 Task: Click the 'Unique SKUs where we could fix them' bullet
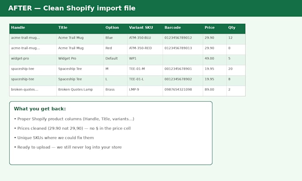tap(54, 138)
